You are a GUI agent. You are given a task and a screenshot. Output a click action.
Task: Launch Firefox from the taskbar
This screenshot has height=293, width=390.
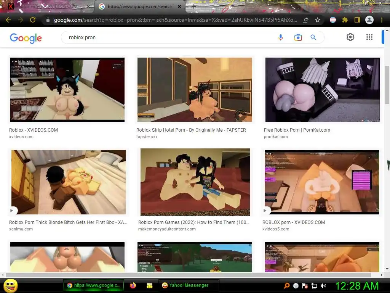click(133, 285)
